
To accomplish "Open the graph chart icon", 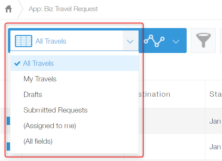I will pos(154,41).
